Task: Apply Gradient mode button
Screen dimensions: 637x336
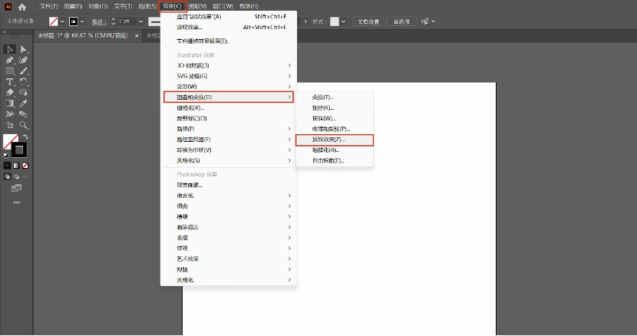Action: tap(16, 166)
